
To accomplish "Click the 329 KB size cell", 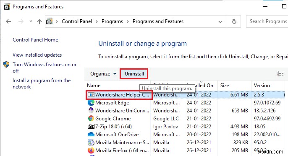I will pos(241,143).
